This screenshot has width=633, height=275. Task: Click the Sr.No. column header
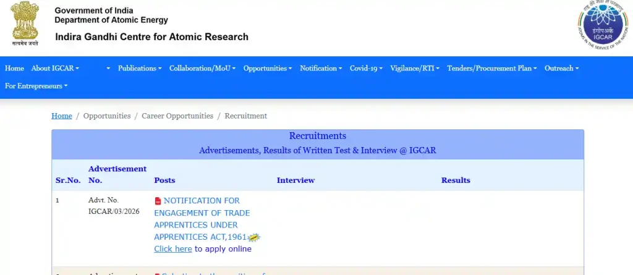(x=68, y=180)
